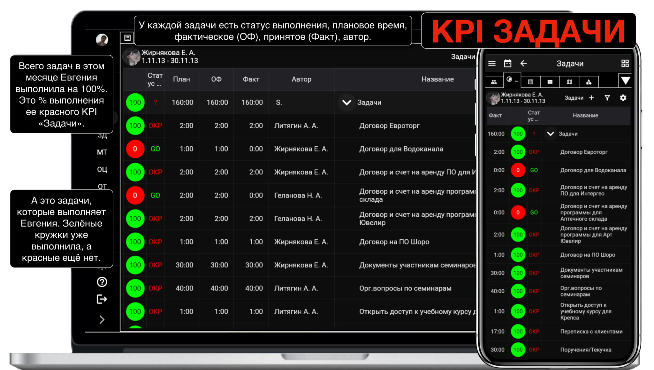Image resolution: width=654 pixels, height=370 pixels.
Task: Sort by the laptop Название column header
Action: point(437,79)
